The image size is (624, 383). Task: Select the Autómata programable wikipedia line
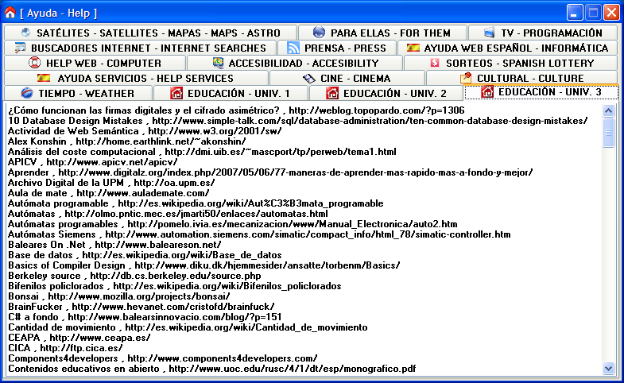tap(196, 203)
